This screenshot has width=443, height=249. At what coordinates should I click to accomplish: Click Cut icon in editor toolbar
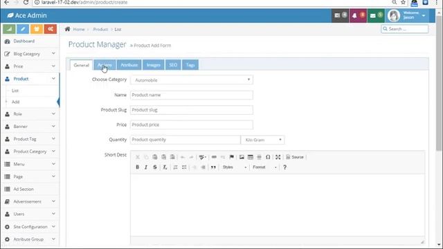coord(138,157)
